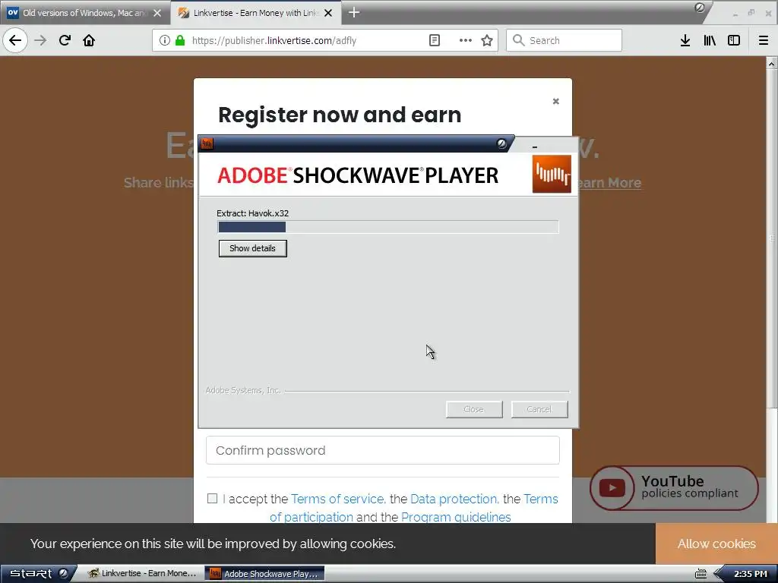Click the page vertical scrollbar up arrow
Viewport: 778px width, 583px height.
[772, 64]
